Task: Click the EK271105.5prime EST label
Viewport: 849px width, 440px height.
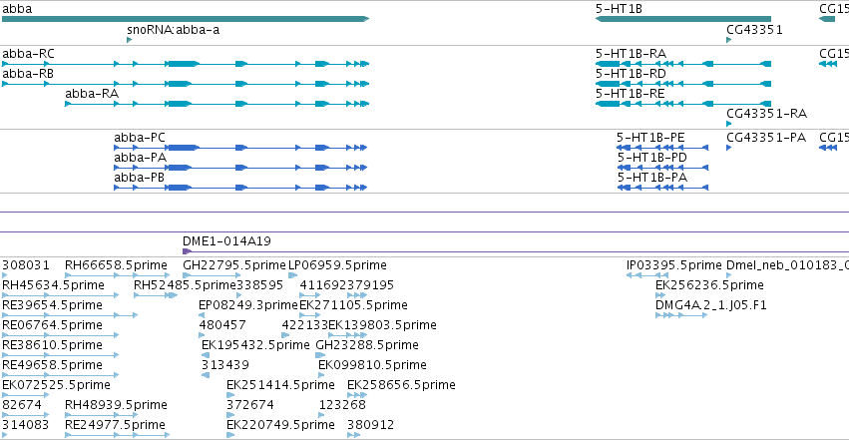Action: 353,305
